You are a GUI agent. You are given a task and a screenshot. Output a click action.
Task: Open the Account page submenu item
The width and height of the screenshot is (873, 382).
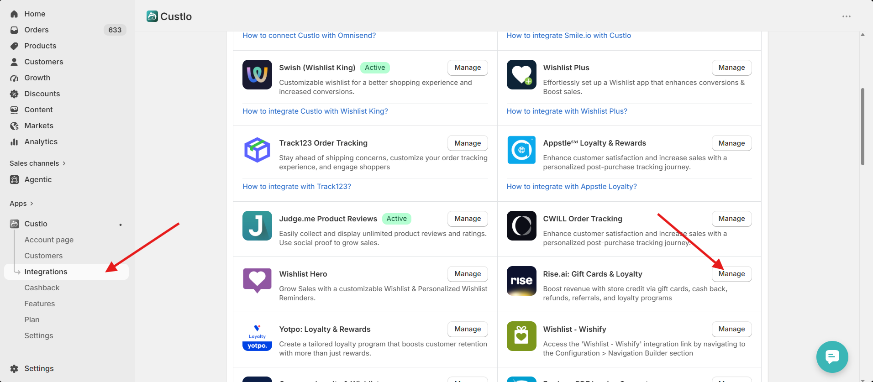tap(49, 240)
